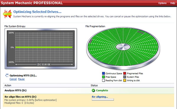The width and height of the screenshot is (177, 109).
Task: Click the green entropy line in graph
Action: coord(44,47)
